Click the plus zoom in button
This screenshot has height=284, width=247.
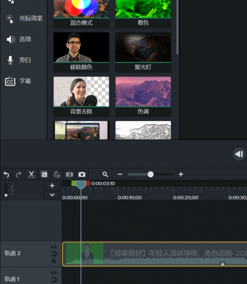[181, 174]
